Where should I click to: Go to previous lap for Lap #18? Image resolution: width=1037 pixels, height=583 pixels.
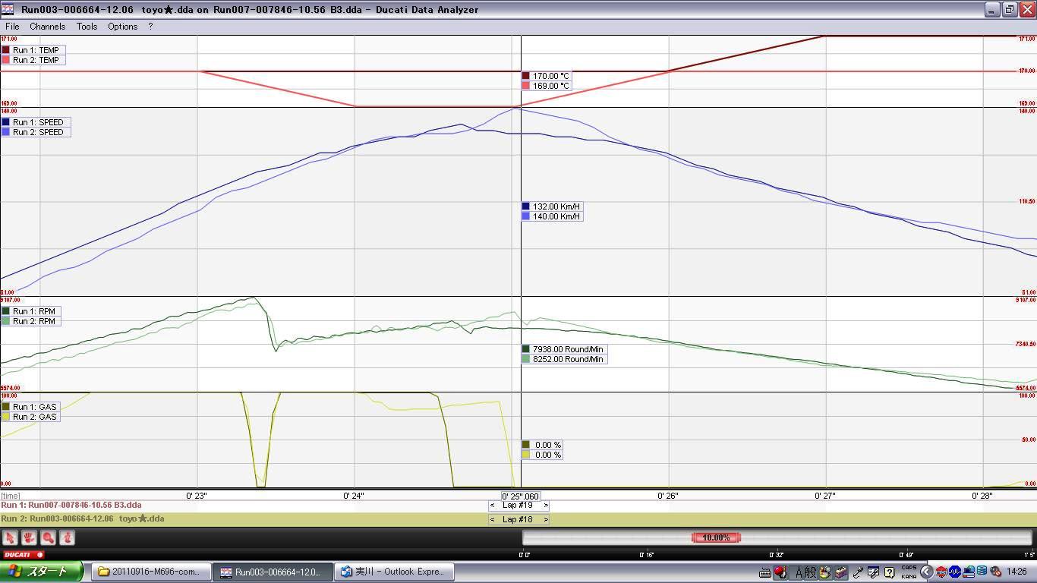click(493, 520)
